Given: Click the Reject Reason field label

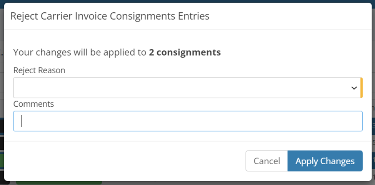Looking at the screenshot, I should click(x=39, y=70).
